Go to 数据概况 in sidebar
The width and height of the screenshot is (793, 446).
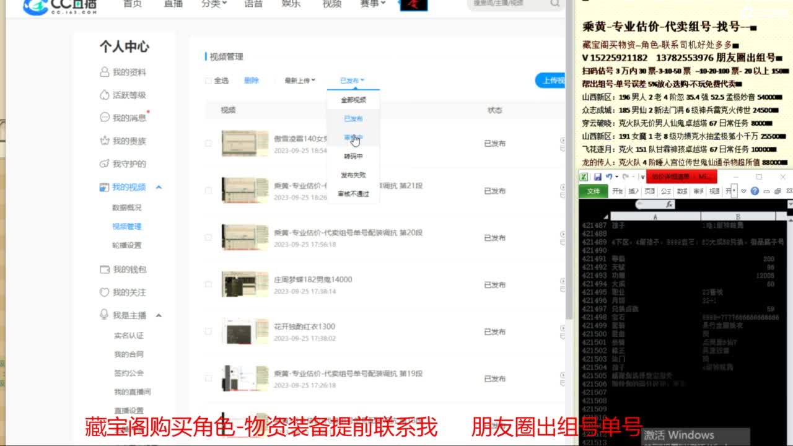[x=126, y=208]
